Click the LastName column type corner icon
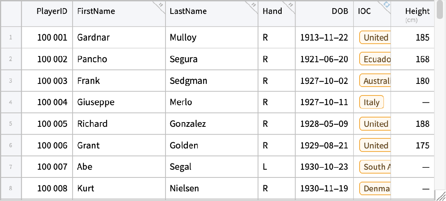This screenshot has width=446, height=201. pyautogui.click(x=253, y=5)
